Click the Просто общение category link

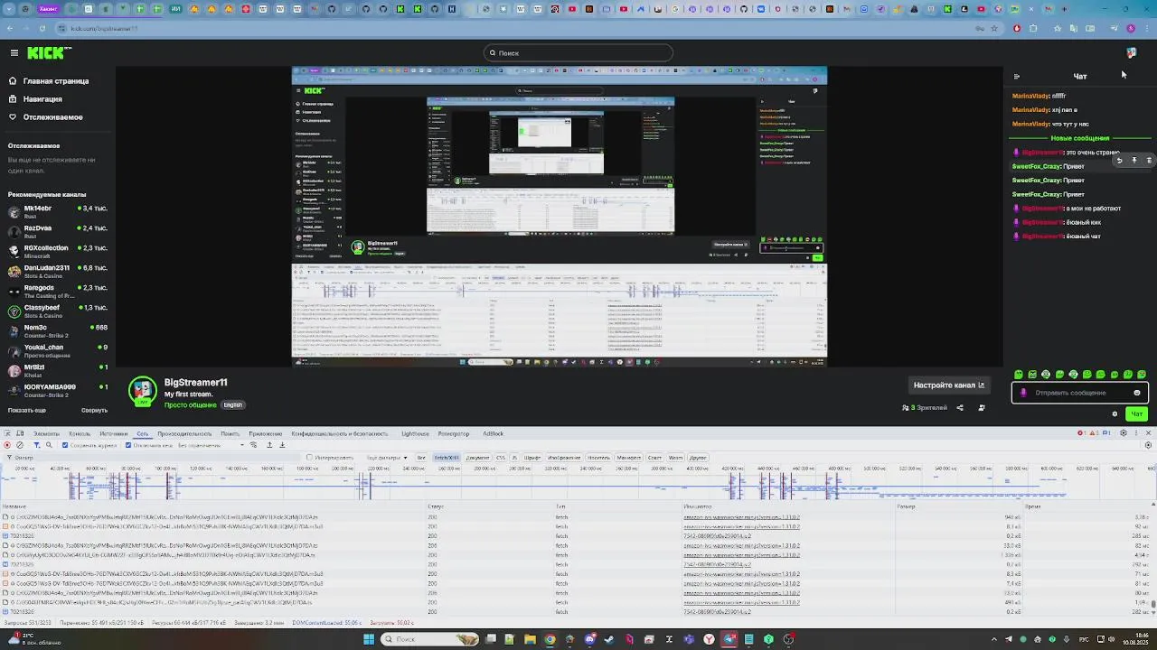tap(190, 404)
